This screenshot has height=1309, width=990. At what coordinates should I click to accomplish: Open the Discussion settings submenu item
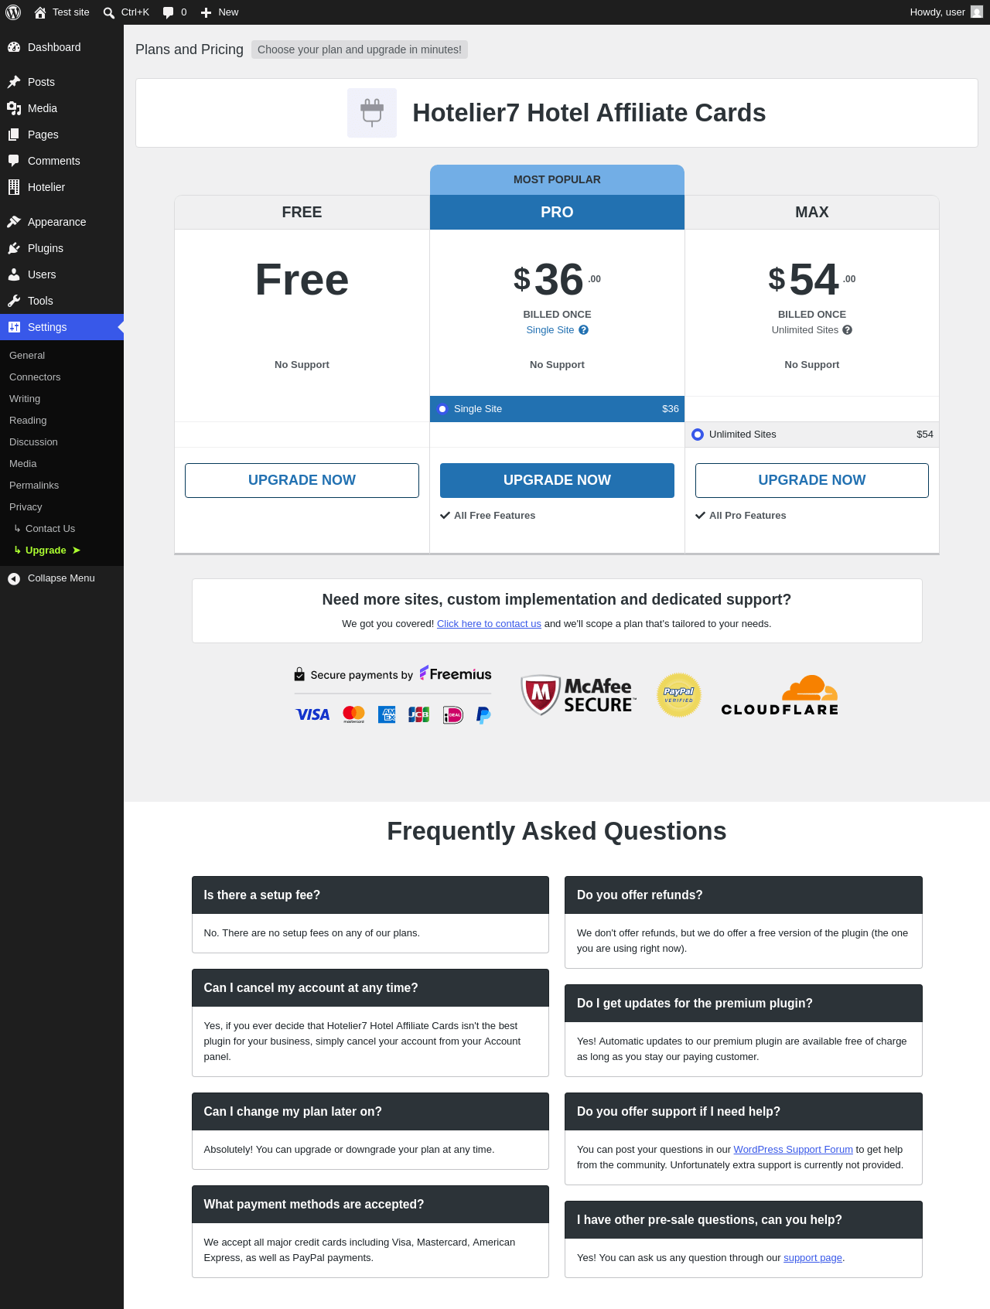pos(33,442)
